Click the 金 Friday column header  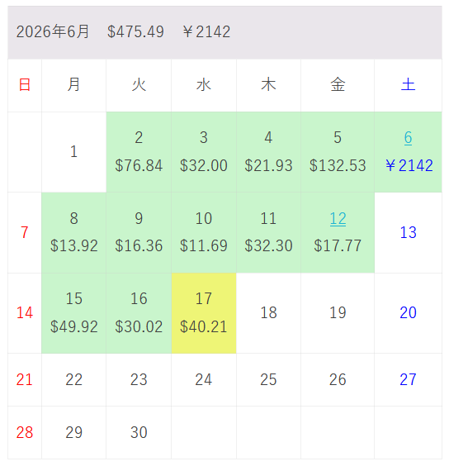(338, 85)
